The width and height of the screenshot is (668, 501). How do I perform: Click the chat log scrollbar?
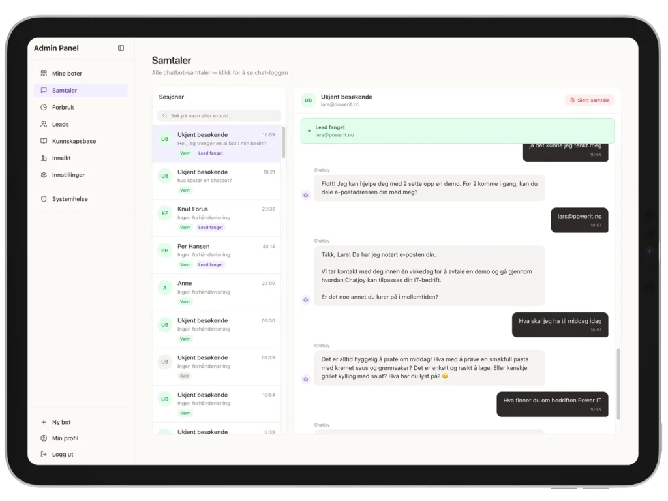[x=618, y=384]
